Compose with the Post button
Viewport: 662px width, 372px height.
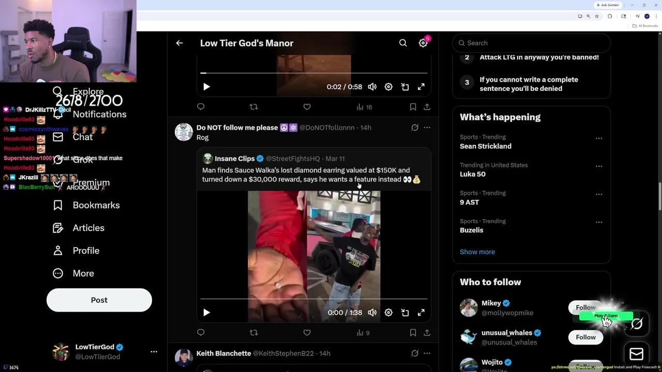(x=99, y=300)
